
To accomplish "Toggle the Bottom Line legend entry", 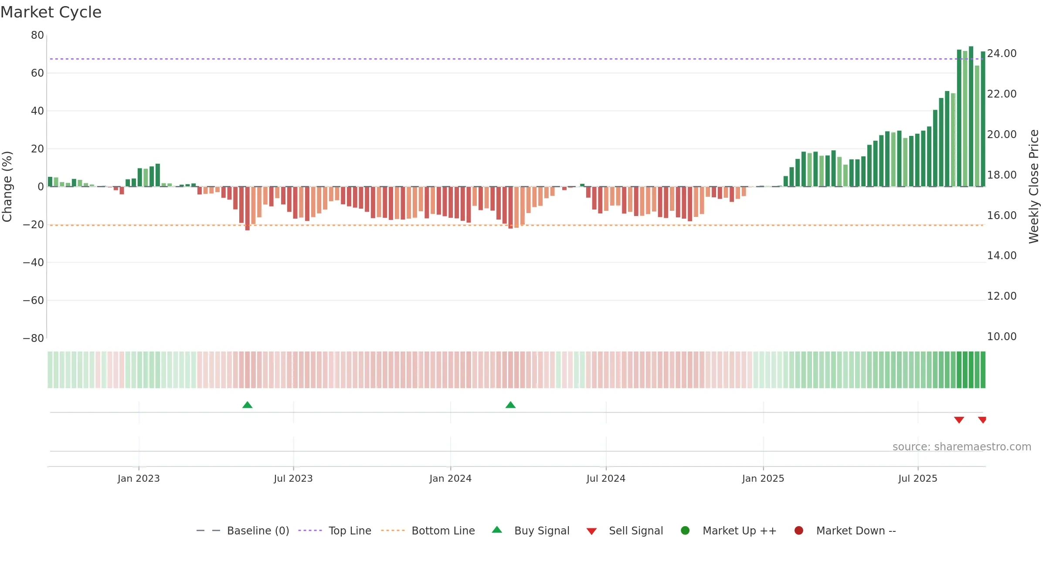I will tap(428, 531).
